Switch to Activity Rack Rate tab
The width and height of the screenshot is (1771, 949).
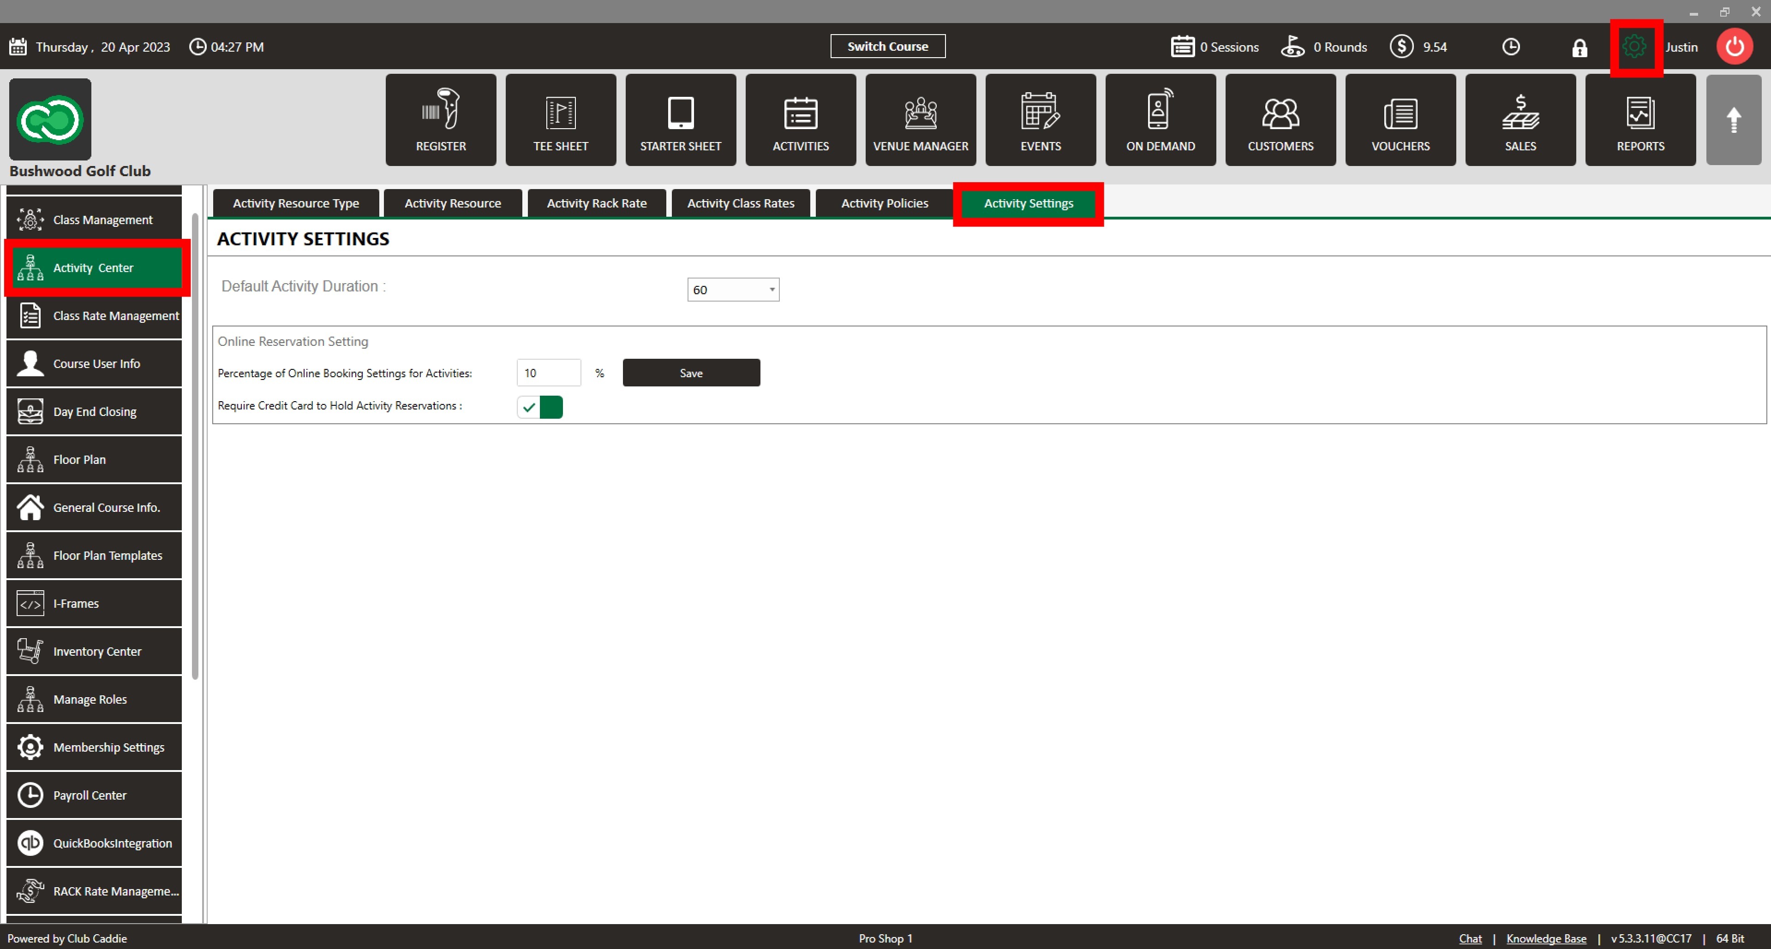tap(597, 203)
